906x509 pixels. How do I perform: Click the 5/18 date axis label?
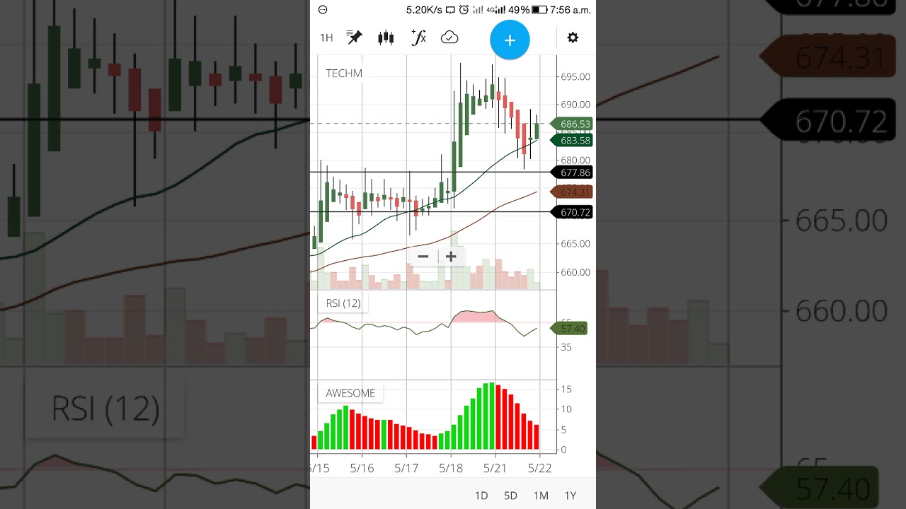click(x=451, y=468)
